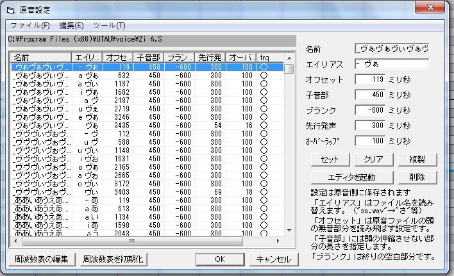Select the row with alias 'i あ'
Viewport: 454px width, 276px height.
pyautogui.click(x=147, y=225)
